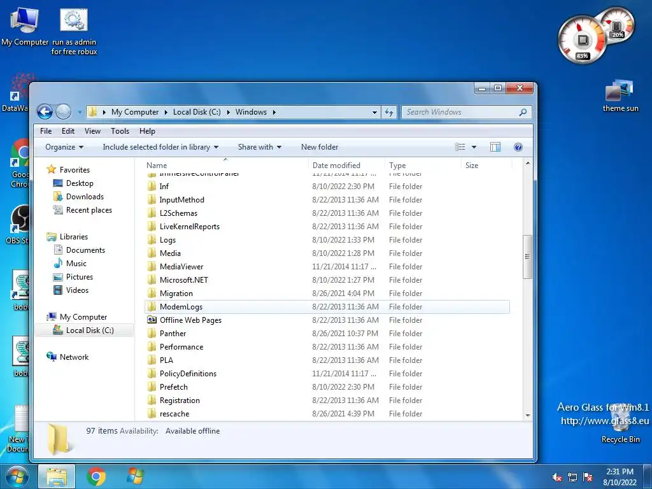
Task: Click the file list scrollbar thumb
Action: click(x=527, y=257)
